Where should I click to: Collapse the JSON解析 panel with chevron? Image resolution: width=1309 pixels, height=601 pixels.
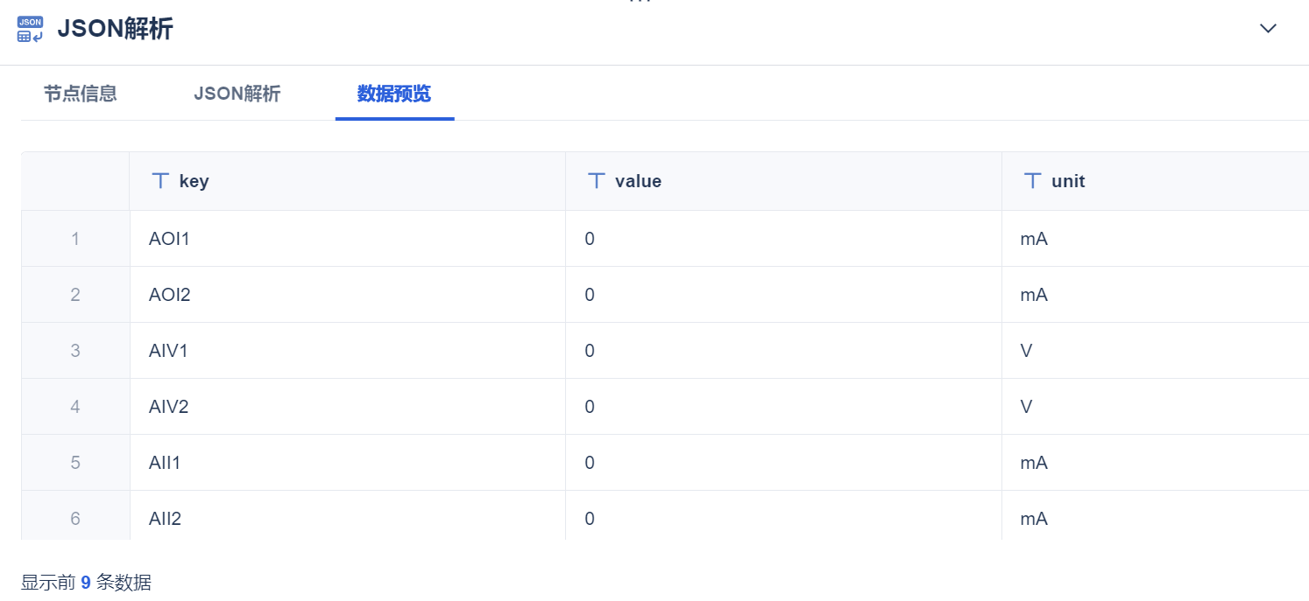(x=1268, y=28)
